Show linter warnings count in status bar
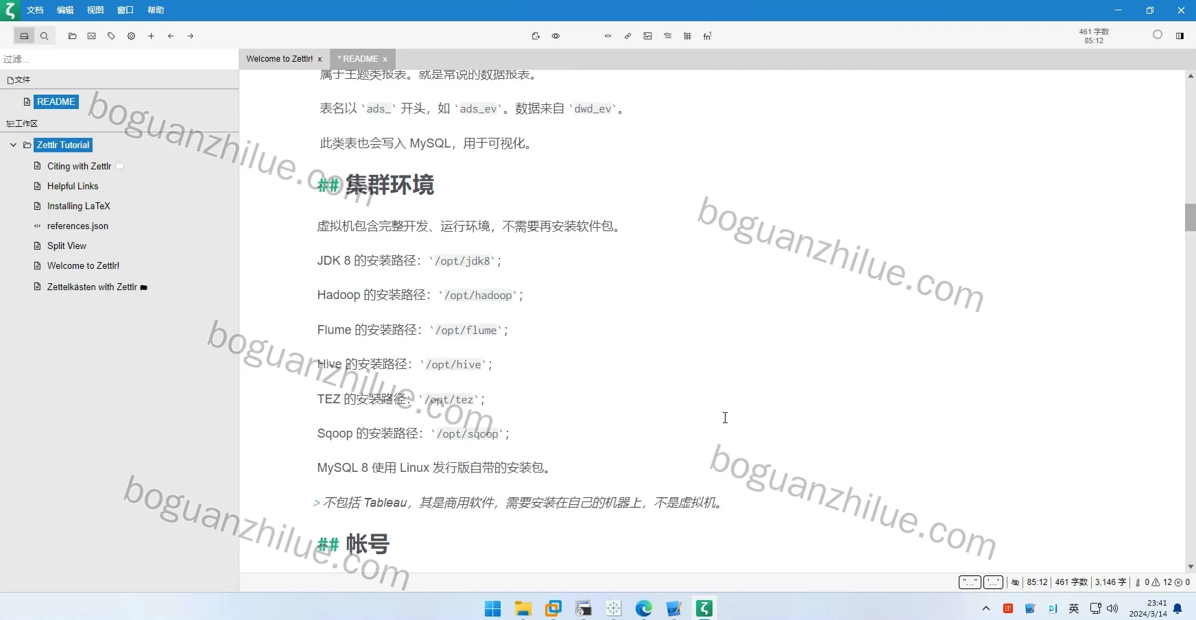The width and height of the screenshot is (1196, 620). [x=1163, y=582]
